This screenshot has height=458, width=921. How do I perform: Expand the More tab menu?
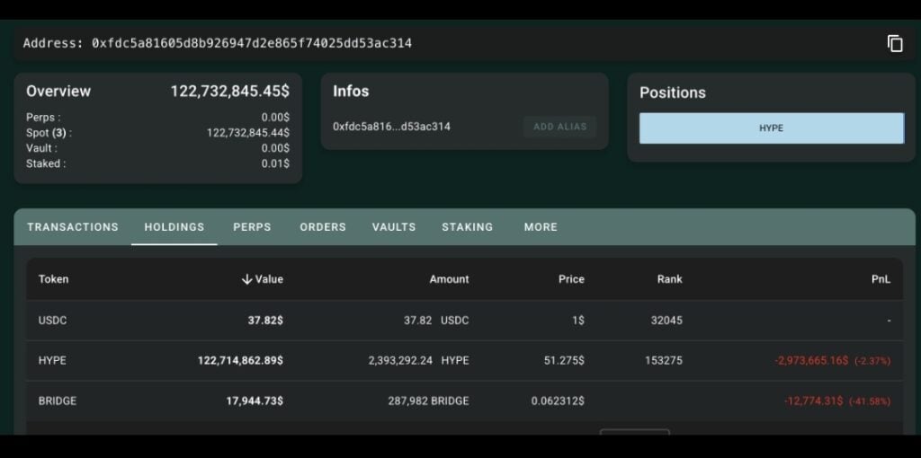click(541, 227)
